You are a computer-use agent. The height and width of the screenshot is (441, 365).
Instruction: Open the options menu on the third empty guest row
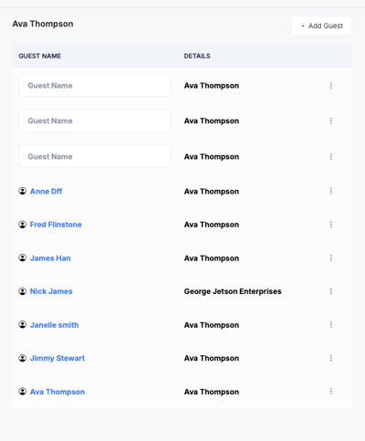(x=331, y=156)
